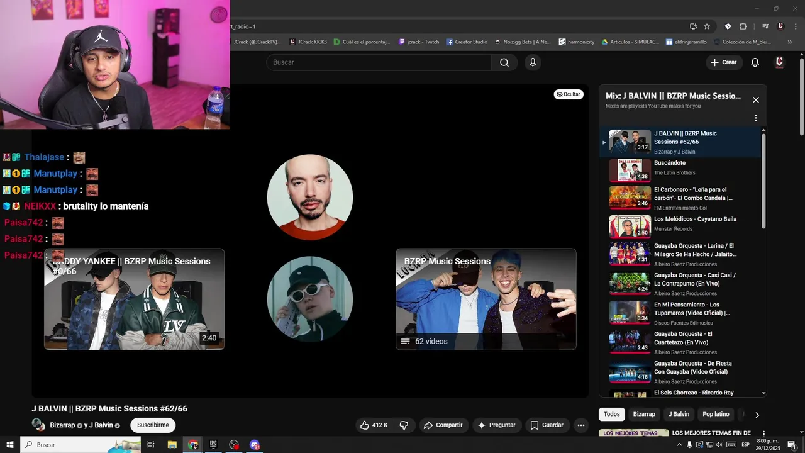Image resolution: width=805 pixels, height=453 pixels.
Task: Click the Guardar save button
Action: [x=547, y=425]
